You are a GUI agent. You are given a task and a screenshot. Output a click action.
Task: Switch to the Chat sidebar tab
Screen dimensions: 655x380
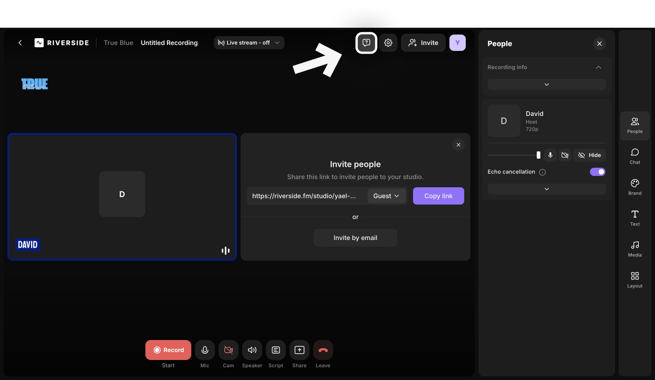(635, 155)
